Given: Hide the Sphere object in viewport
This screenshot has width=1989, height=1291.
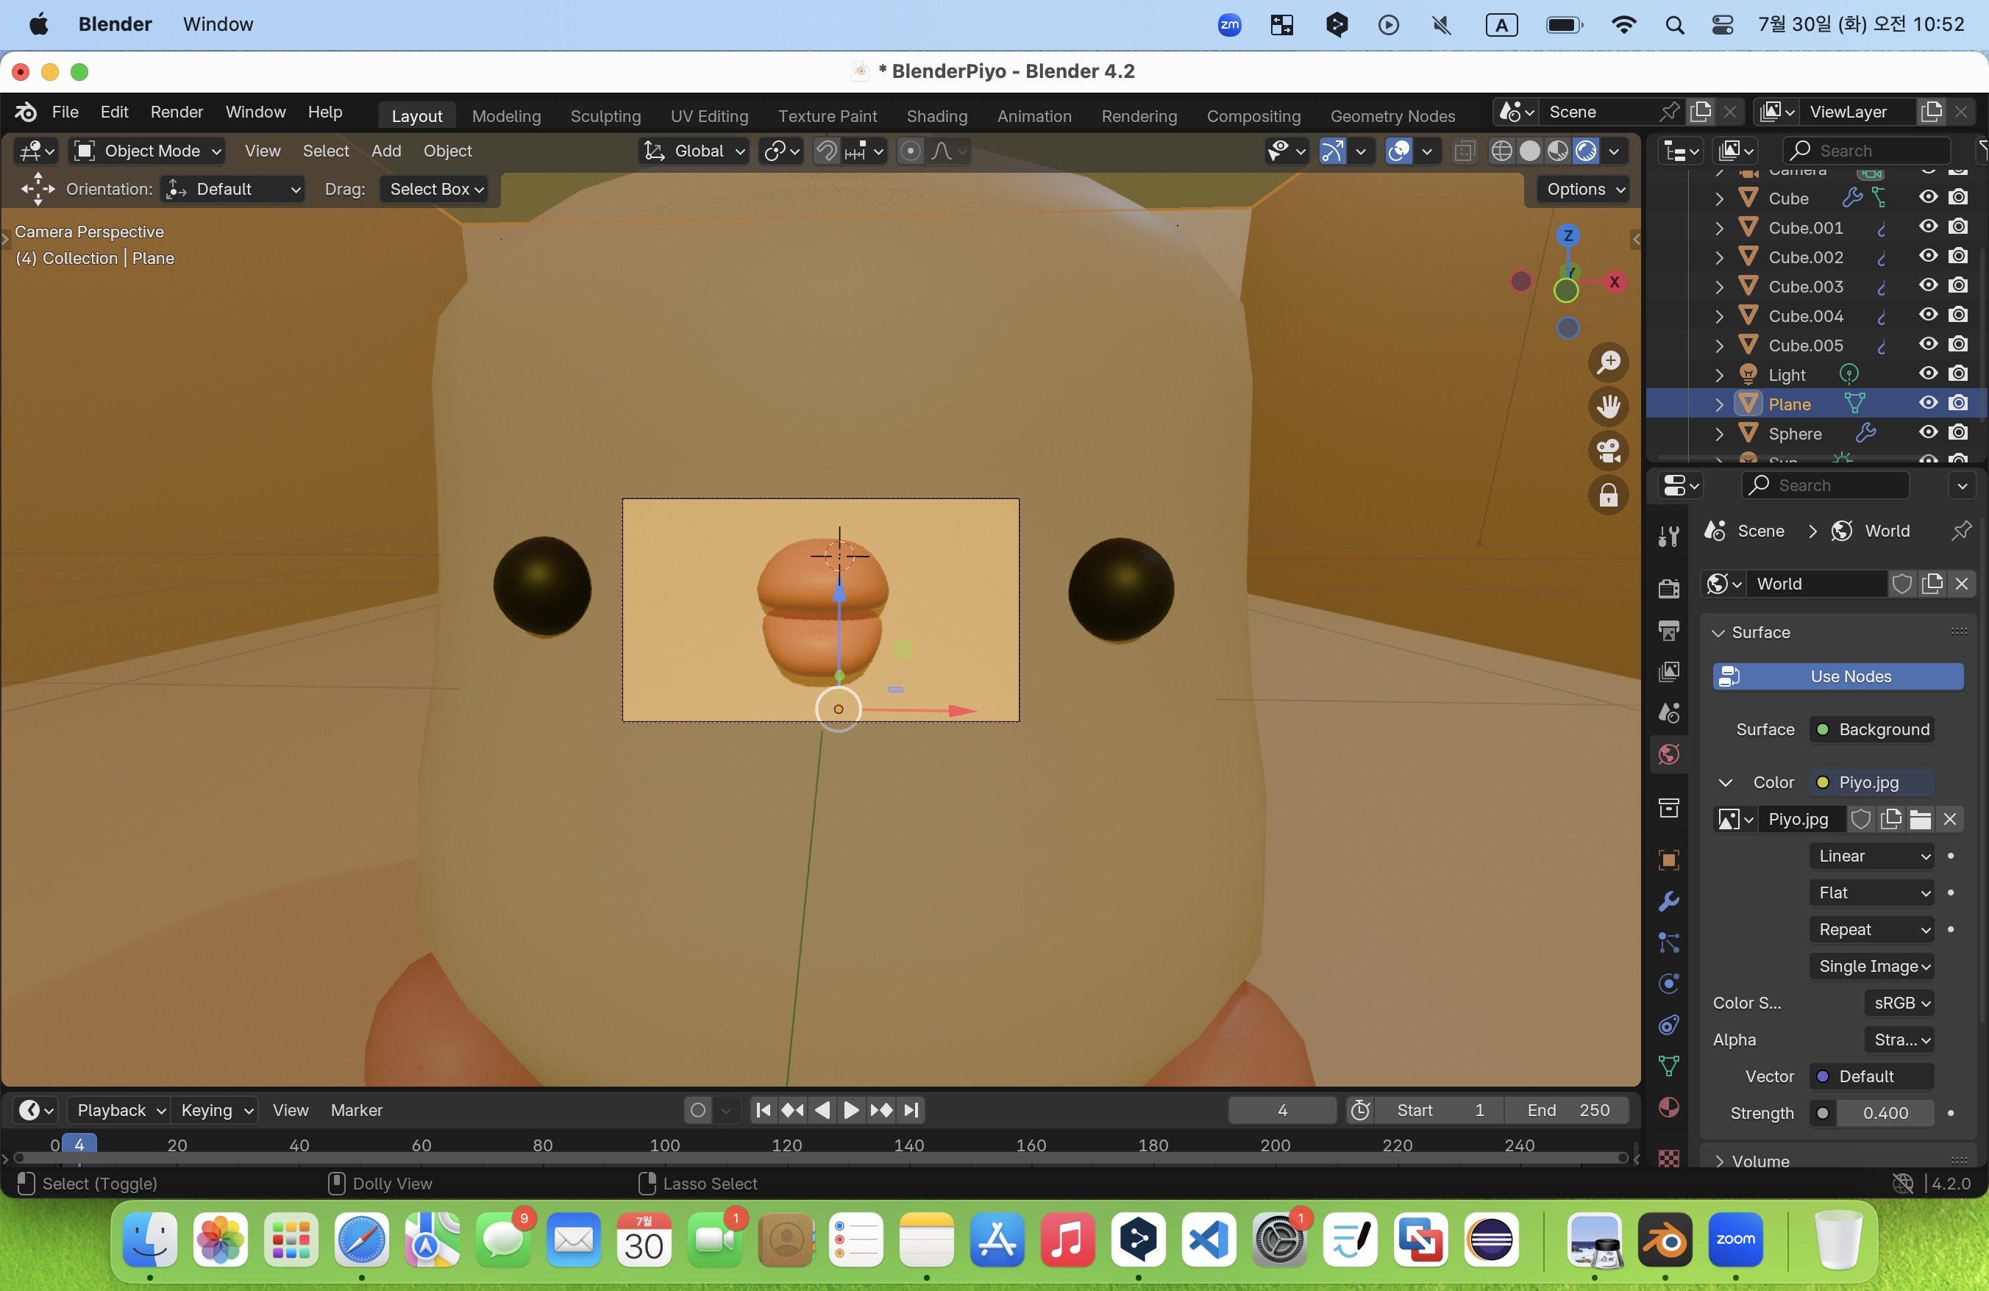Looking at the screenshot, I should coord(1928,432).
